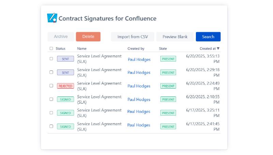The image size is (273, 155).
Task: Click the date 6/20/2025, 2:24:49 PM
Action: 203,86
